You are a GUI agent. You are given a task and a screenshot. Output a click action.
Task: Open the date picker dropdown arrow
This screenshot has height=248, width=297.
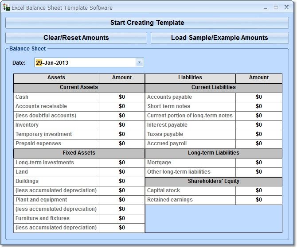coord(140,62)
